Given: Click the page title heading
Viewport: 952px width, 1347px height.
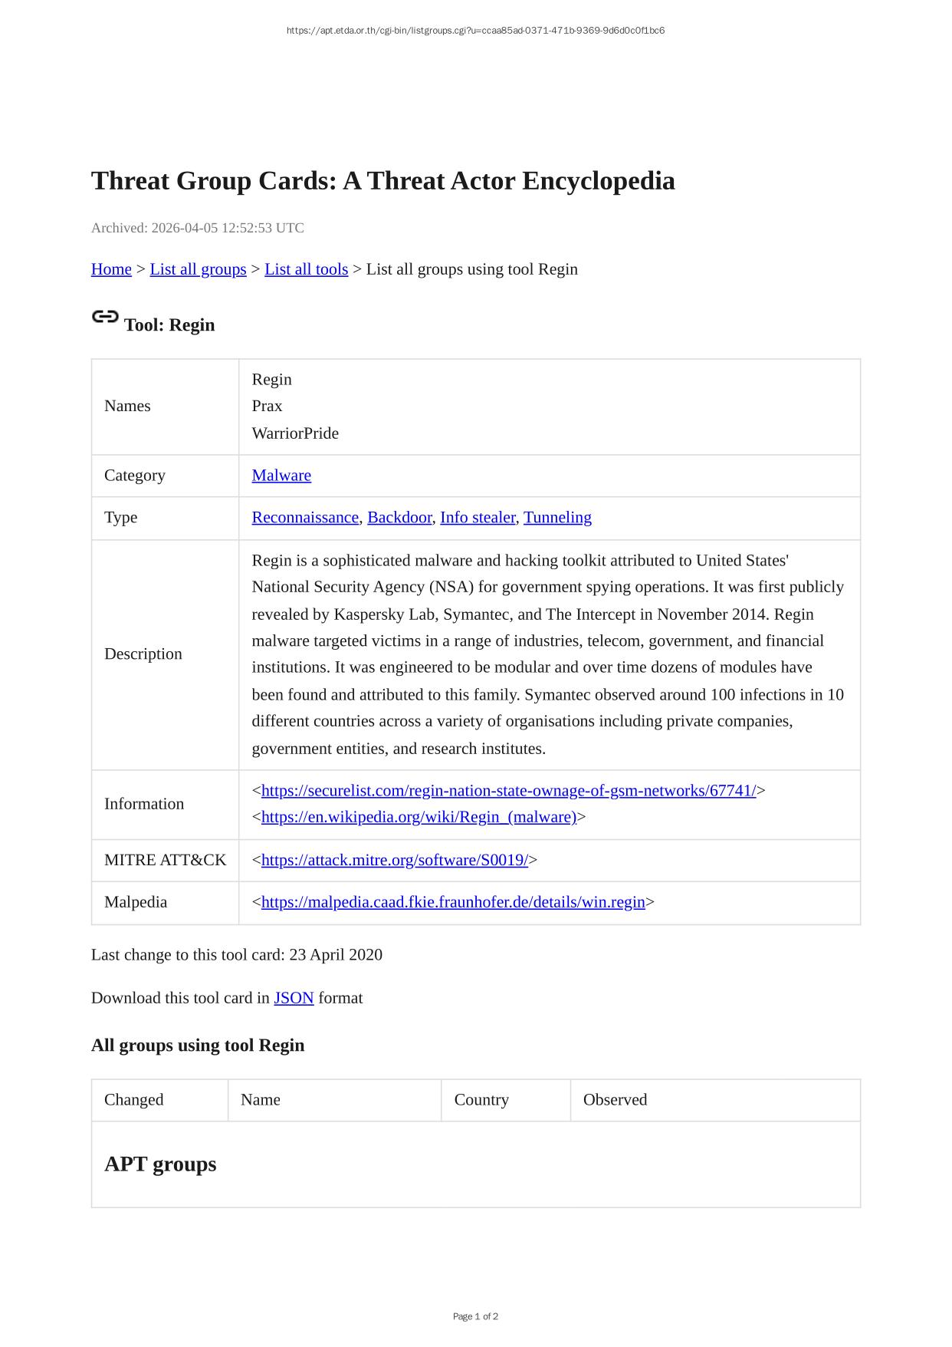Looking at the screenshot, I should 383,181.
